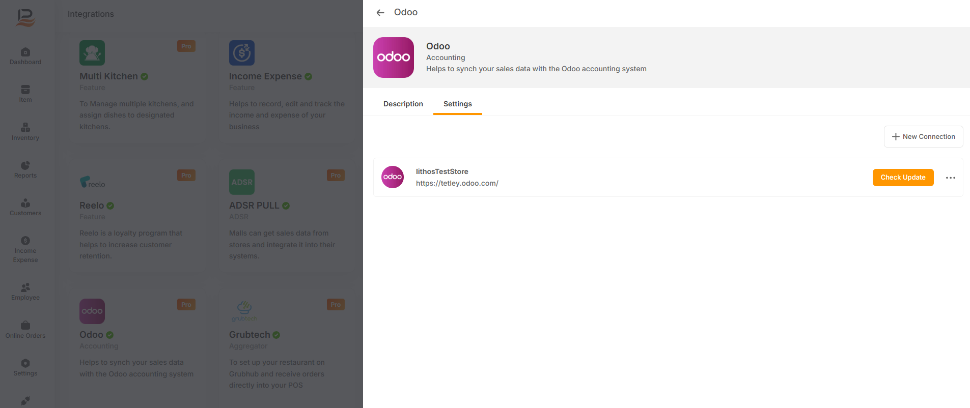Click the app logo at top-left

click(25, 18)
